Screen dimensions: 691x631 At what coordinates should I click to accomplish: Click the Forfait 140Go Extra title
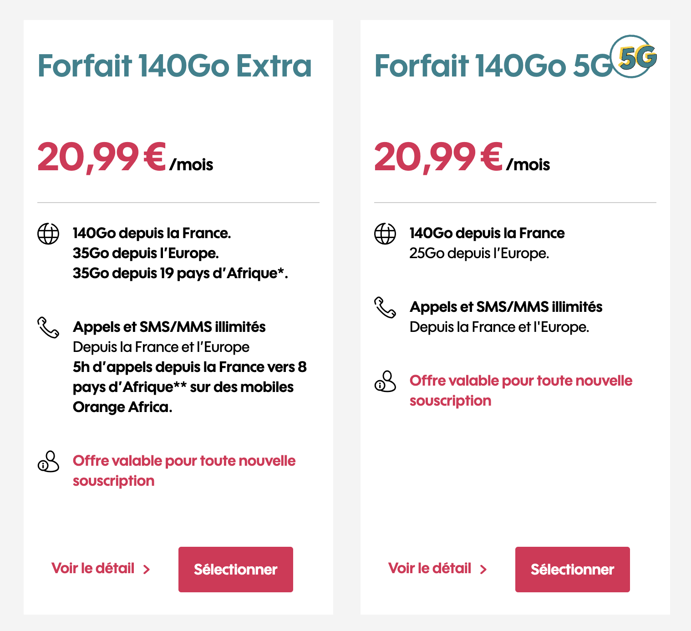pyautogui.click(x=175, y=66)
